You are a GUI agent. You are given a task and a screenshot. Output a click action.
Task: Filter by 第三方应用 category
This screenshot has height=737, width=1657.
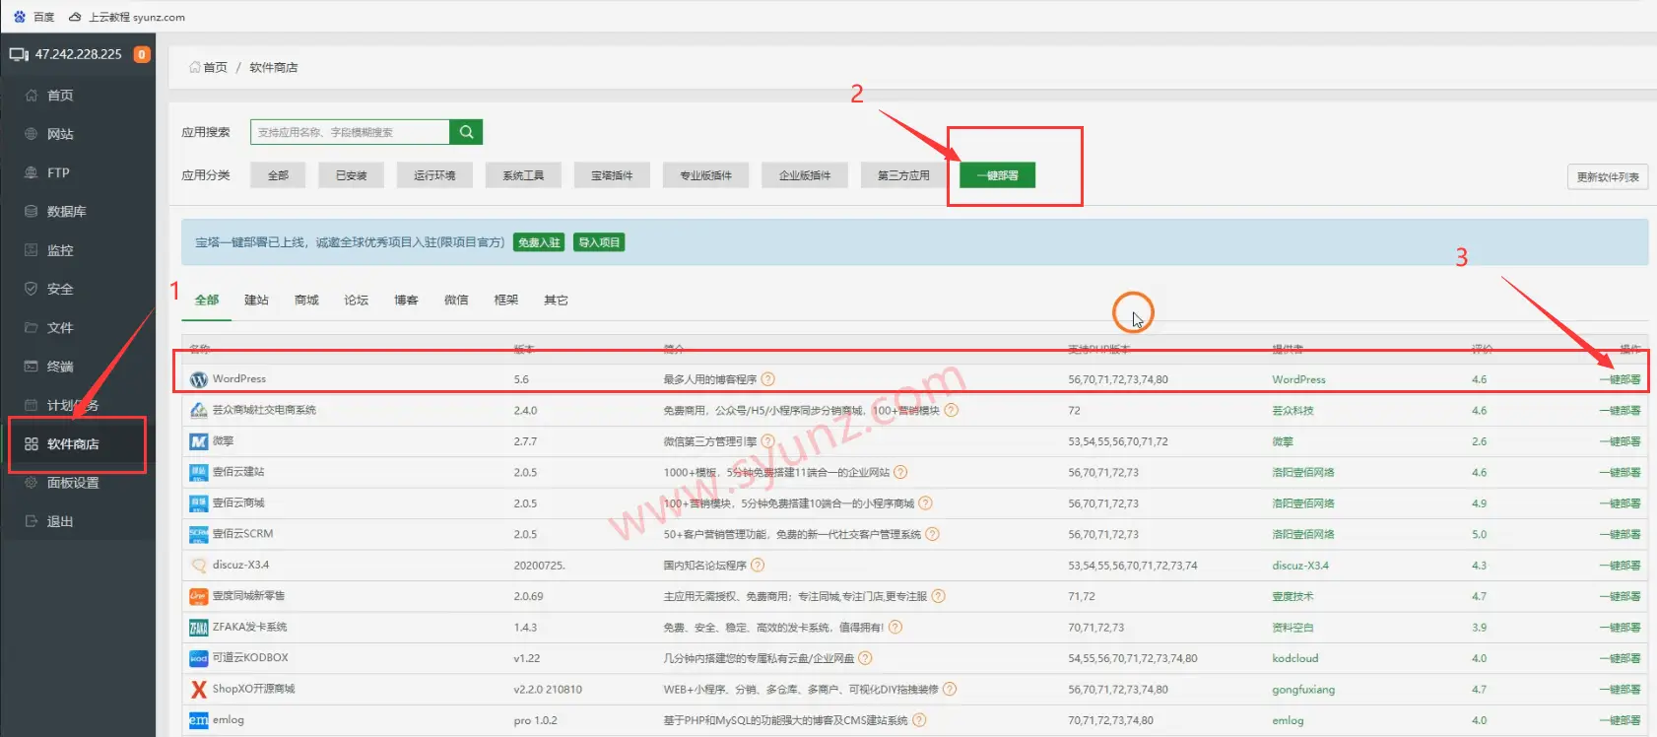coord(903,175)
